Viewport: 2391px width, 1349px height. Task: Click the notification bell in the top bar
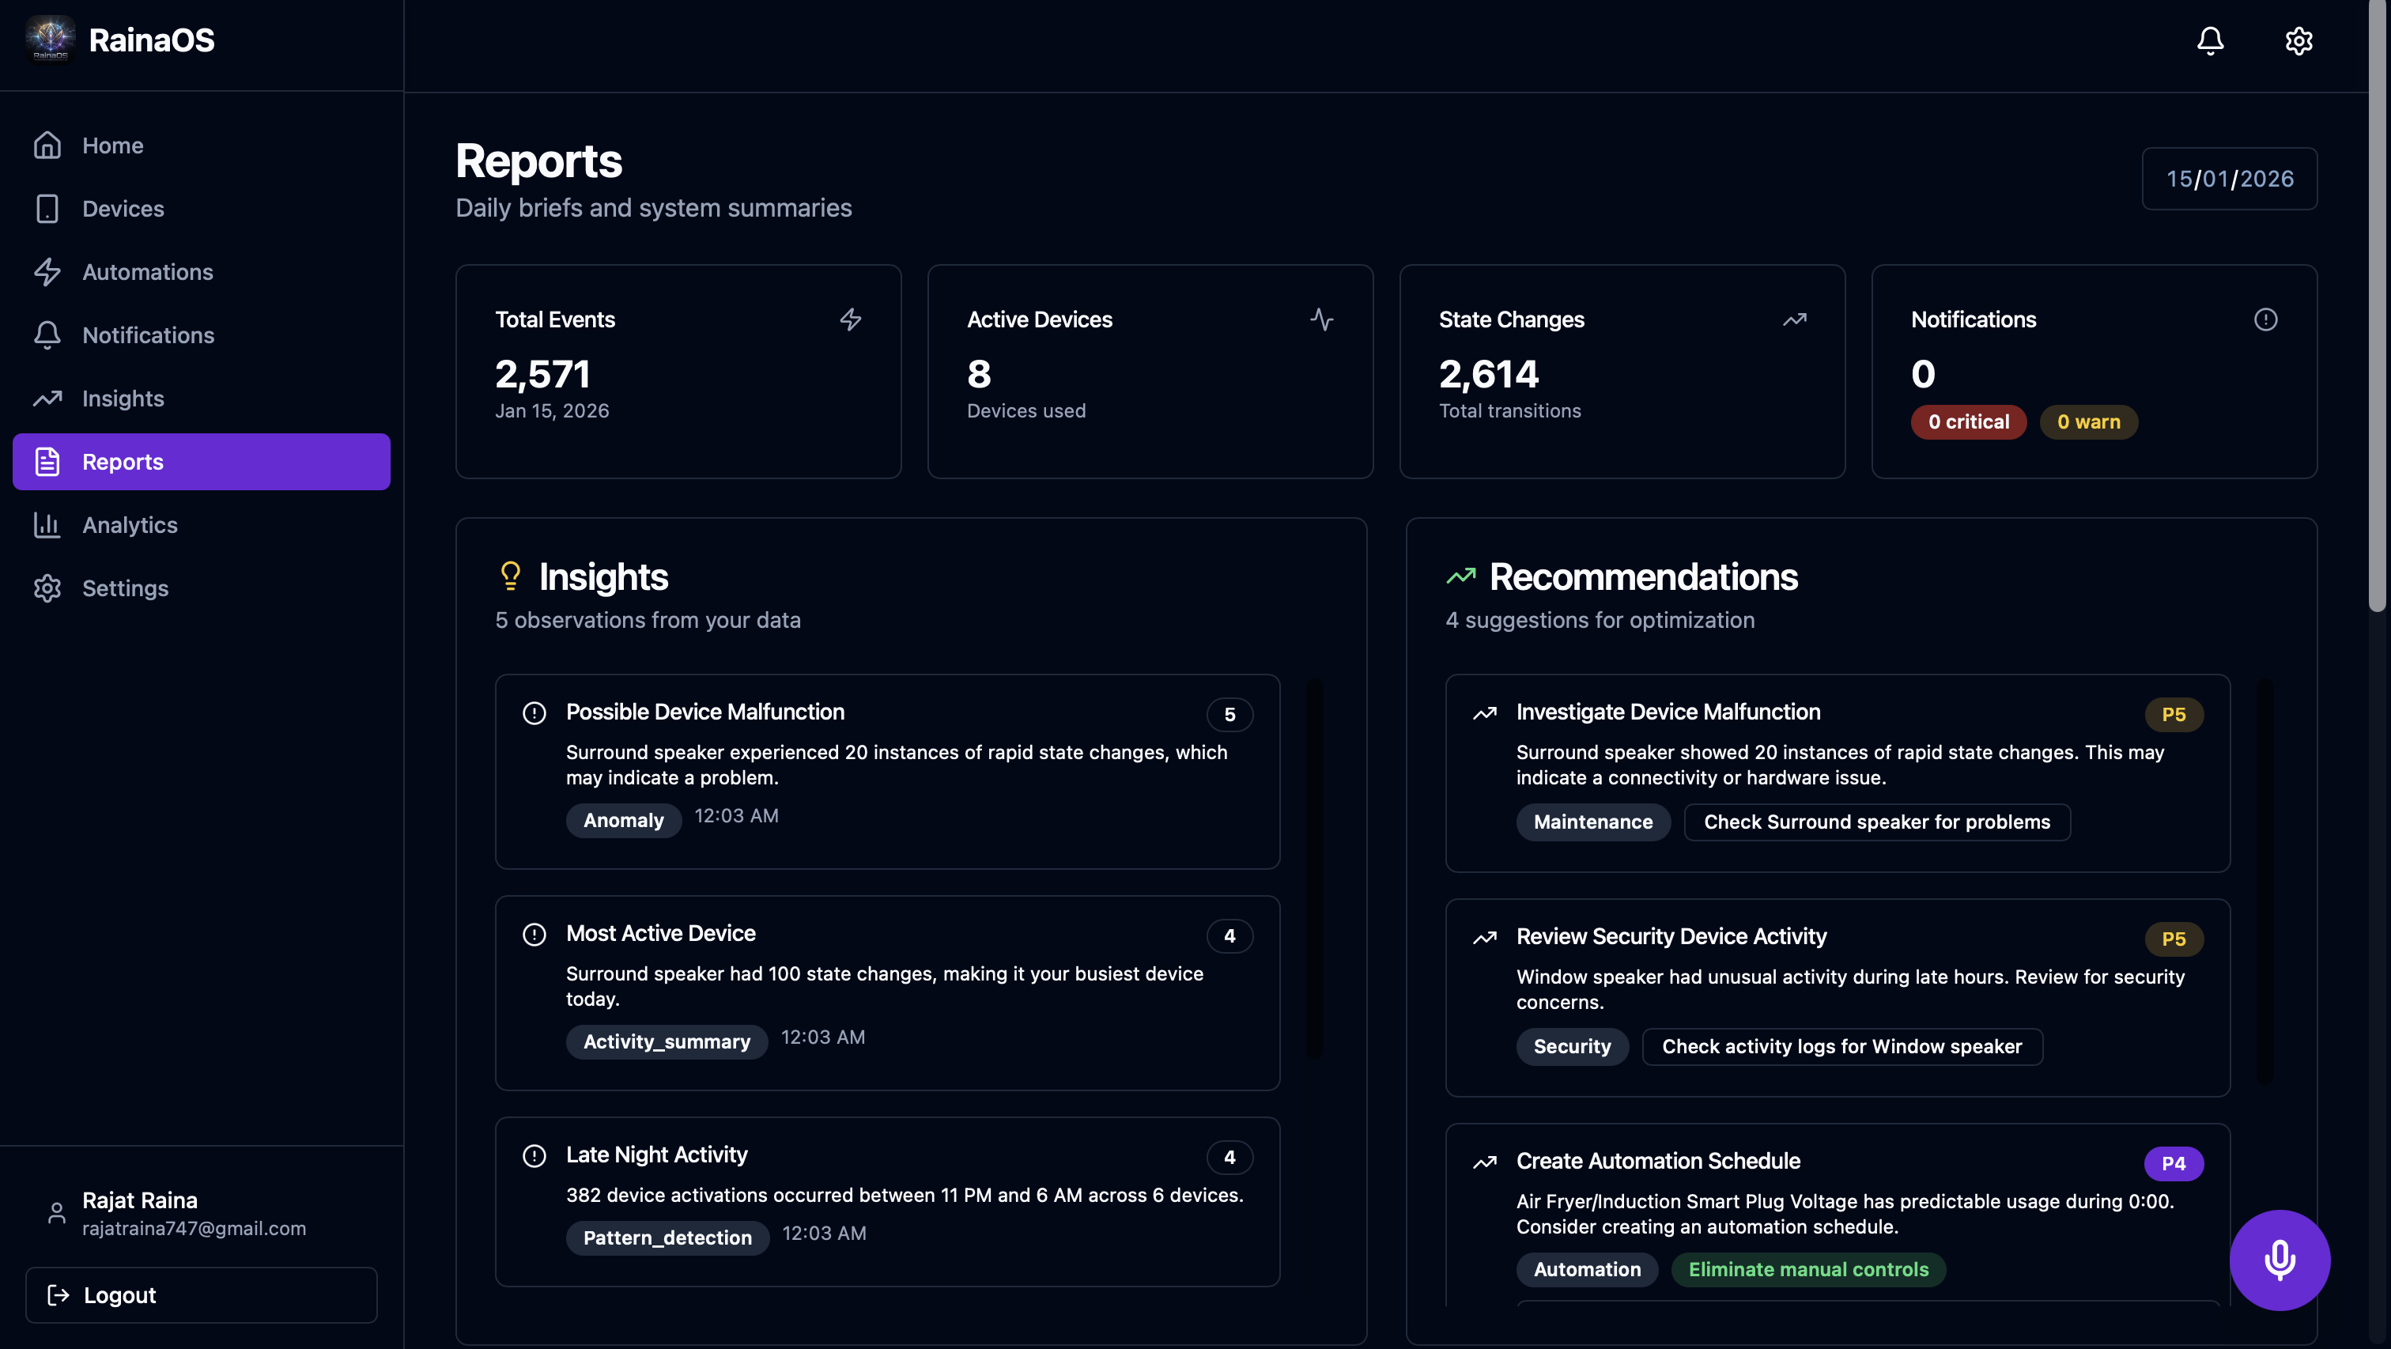tap(2210, 41)
